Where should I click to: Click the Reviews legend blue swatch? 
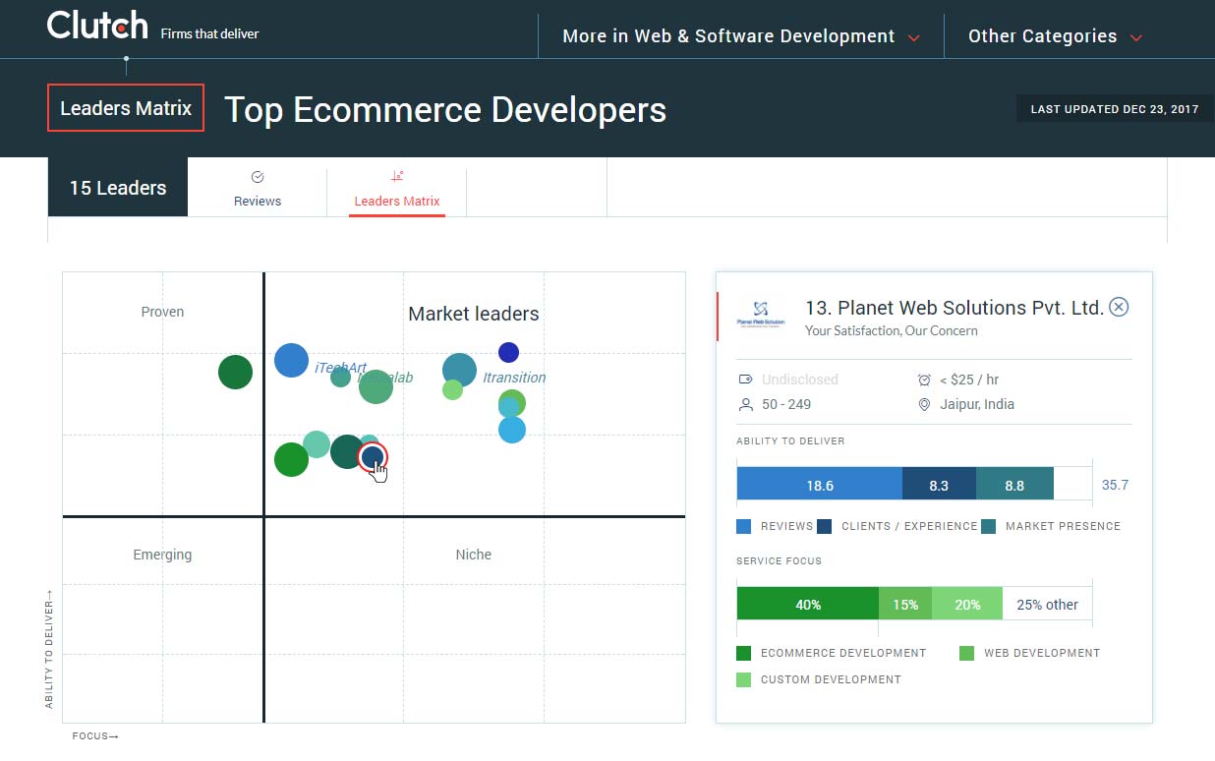744,526
